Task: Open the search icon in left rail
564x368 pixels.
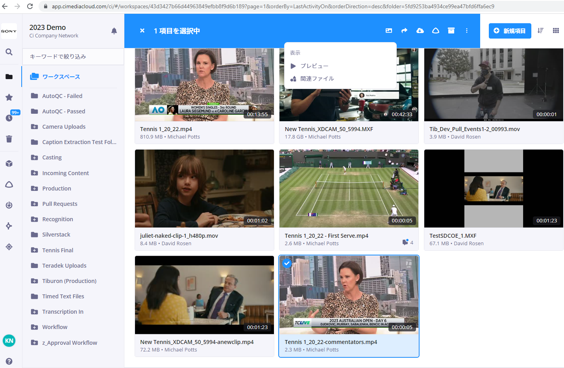Action: (x=9, y=52)
